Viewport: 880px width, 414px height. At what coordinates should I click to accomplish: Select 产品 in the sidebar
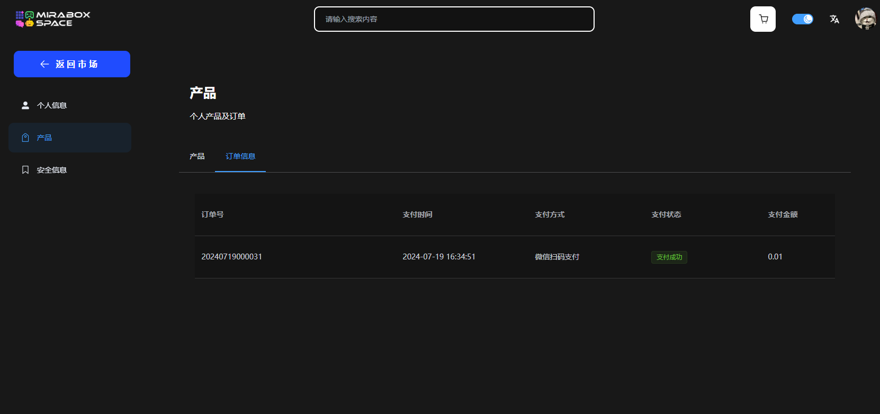point(70,138)
